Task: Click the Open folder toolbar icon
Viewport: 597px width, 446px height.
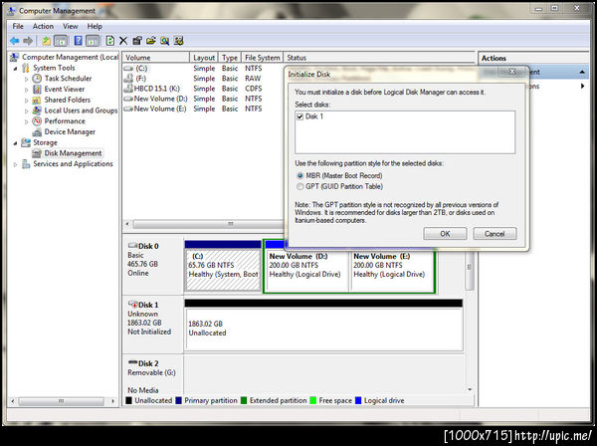Action: 151,41
